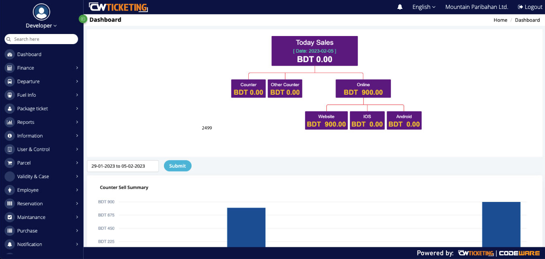Open the Finance section icon in sidebar

click(9, 68)
